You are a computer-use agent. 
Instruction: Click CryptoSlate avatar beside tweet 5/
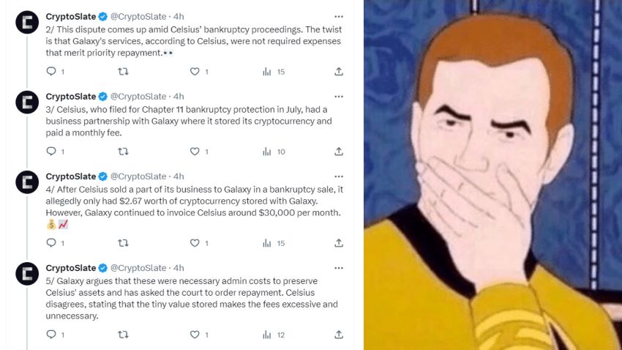(27, 274)
